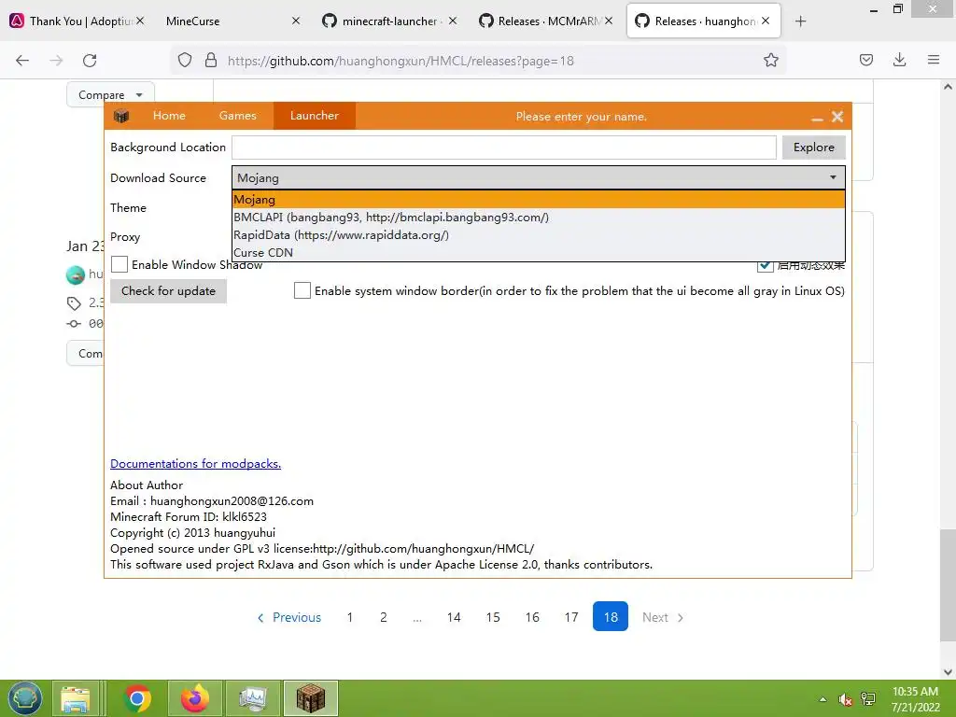The image size is (956, 717).
Task: Select Mojang download source option
Action: coord(539,200)
